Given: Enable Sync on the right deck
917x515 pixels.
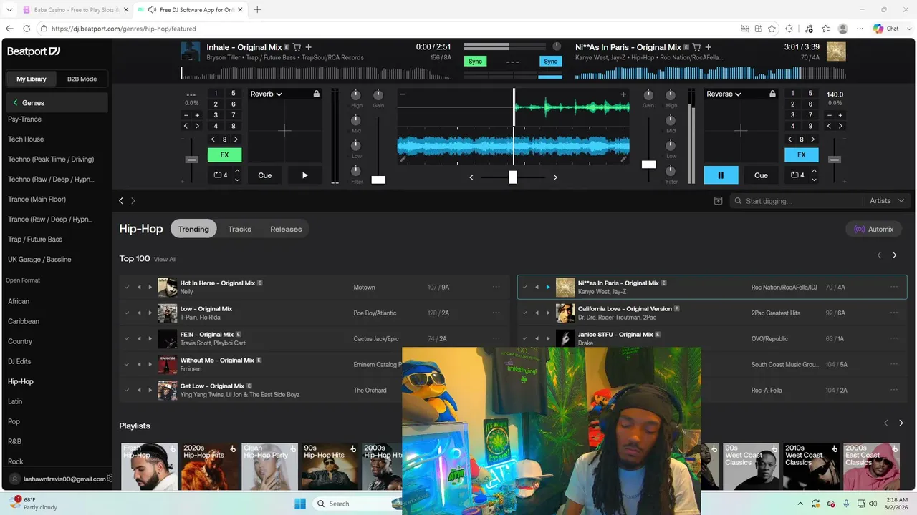Looking at the screenshot, I should [x=550, y=62].
